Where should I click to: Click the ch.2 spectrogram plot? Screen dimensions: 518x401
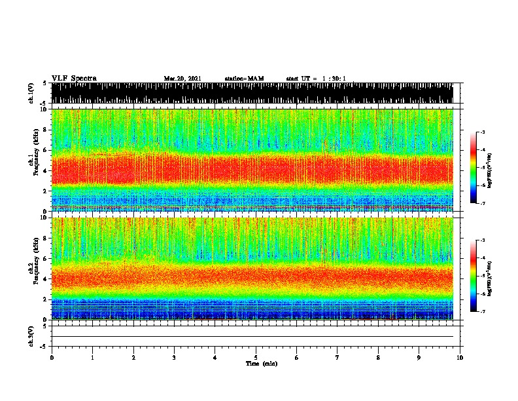coord(252,269)
